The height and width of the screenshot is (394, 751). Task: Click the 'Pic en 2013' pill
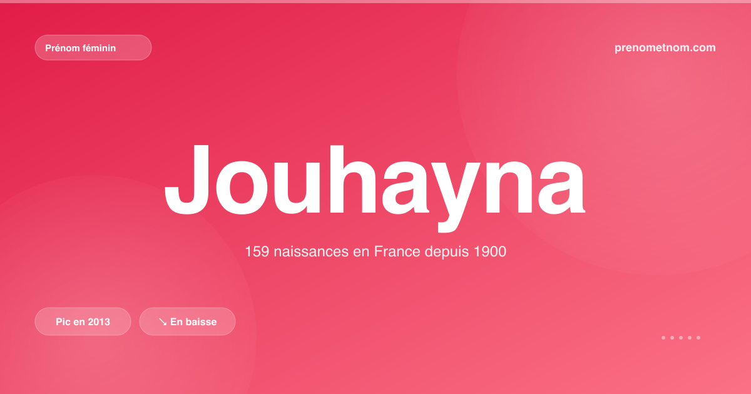coord(83,321)
